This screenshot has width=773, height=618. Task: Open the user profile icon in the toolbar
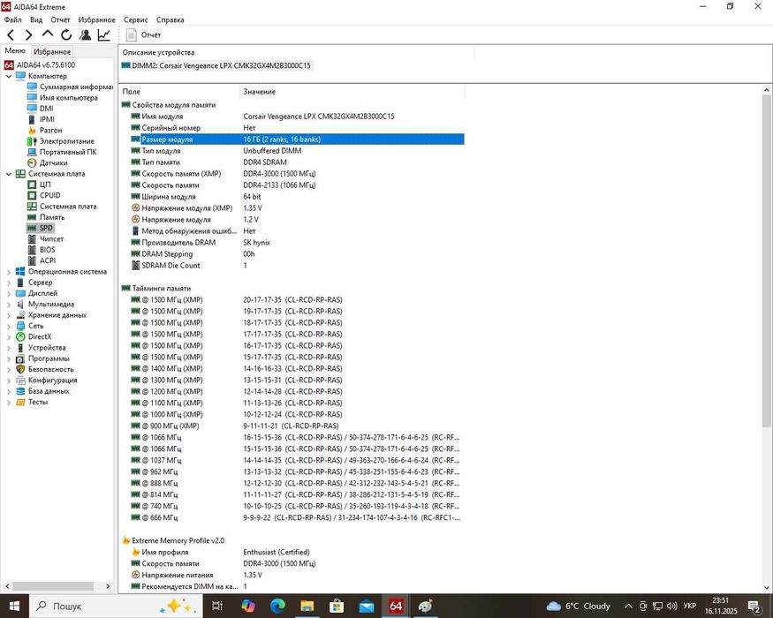(86, 35)
